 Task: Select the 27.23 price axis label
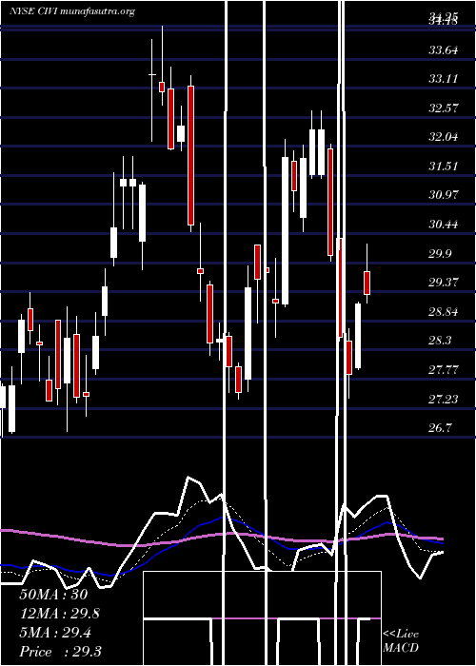pos(444,399)
